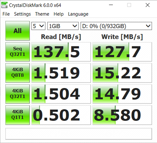
Task: Start the 4KiB Q8T8 test
Action: click(x=18, y=73)
